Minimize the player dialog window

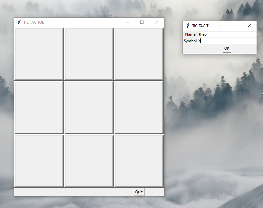pos(220,26)
